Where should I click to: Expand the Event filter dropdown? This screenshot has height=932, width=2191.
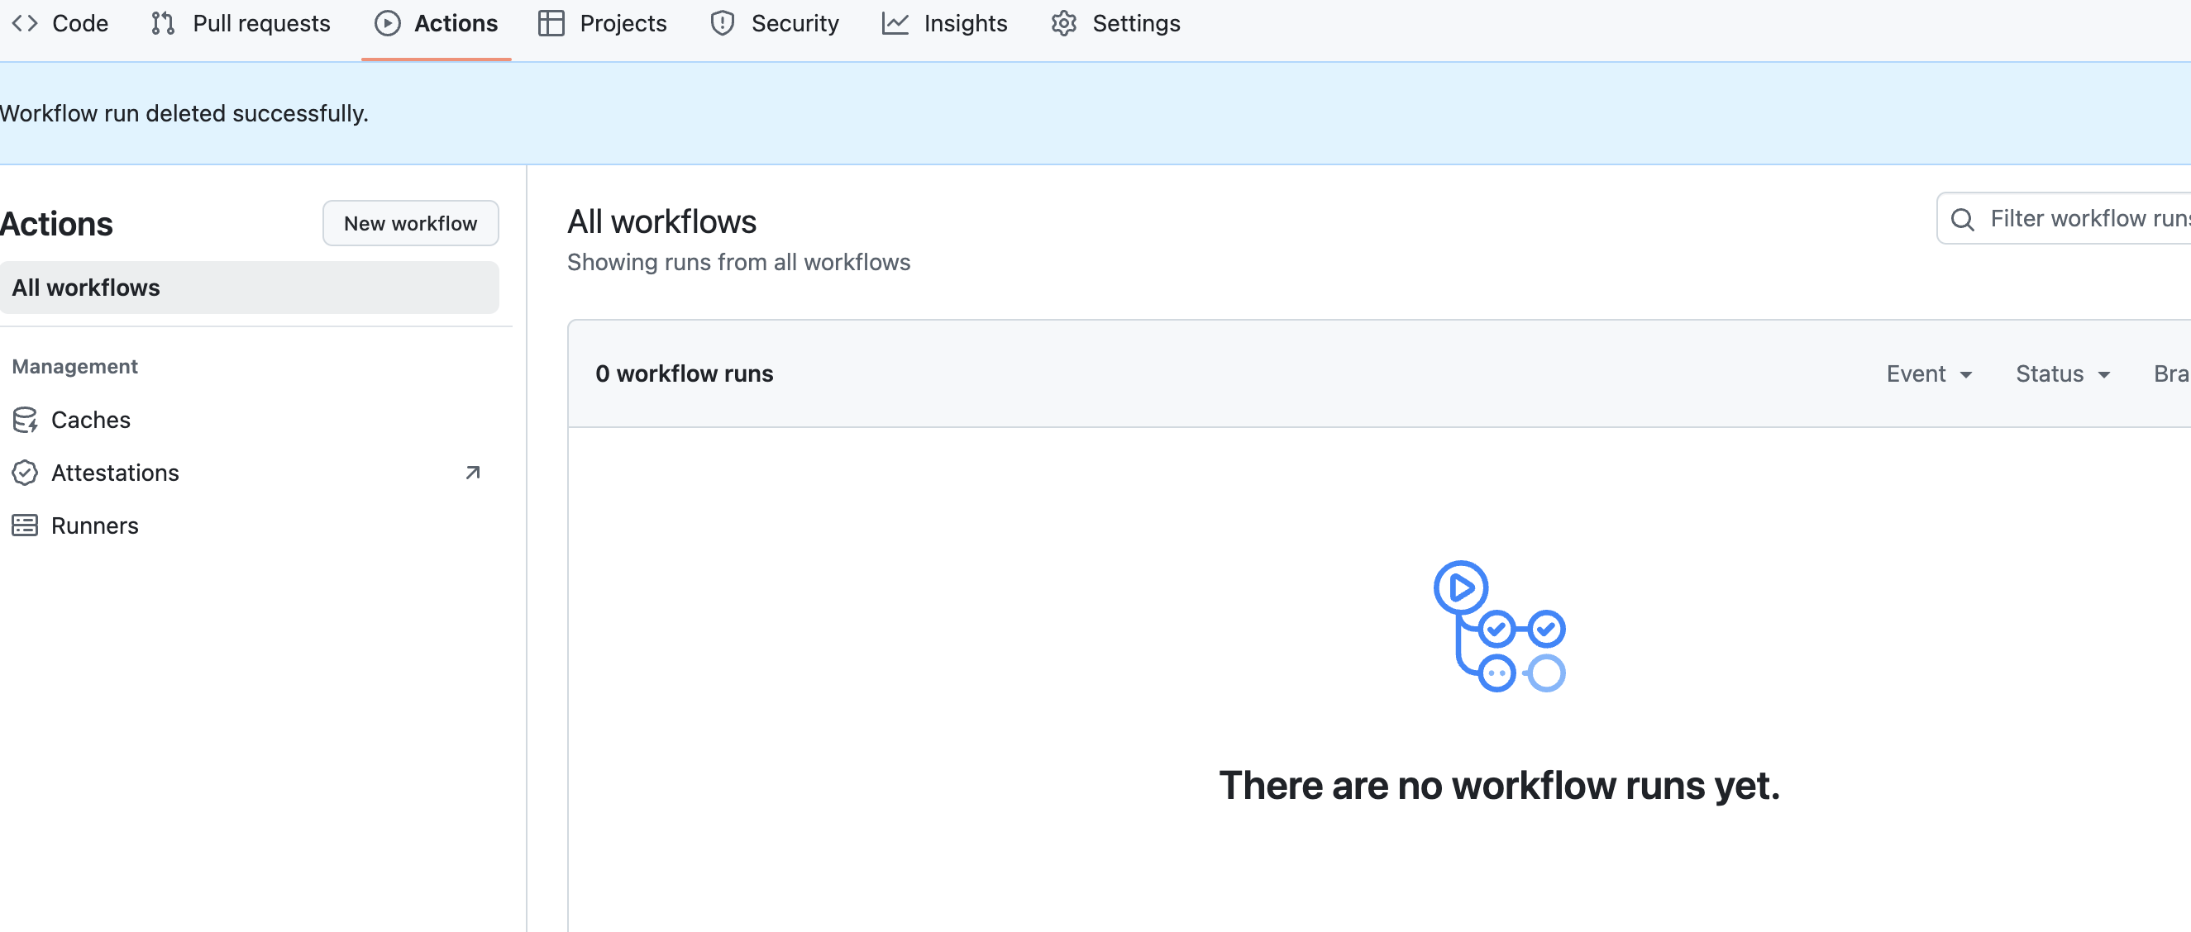[1928, 373]
